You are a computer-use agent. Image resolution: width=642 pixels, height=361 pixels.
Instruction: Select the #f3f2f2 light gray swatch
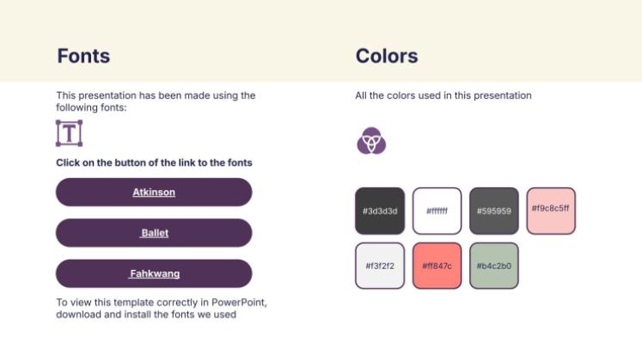(x=380, y=266)
